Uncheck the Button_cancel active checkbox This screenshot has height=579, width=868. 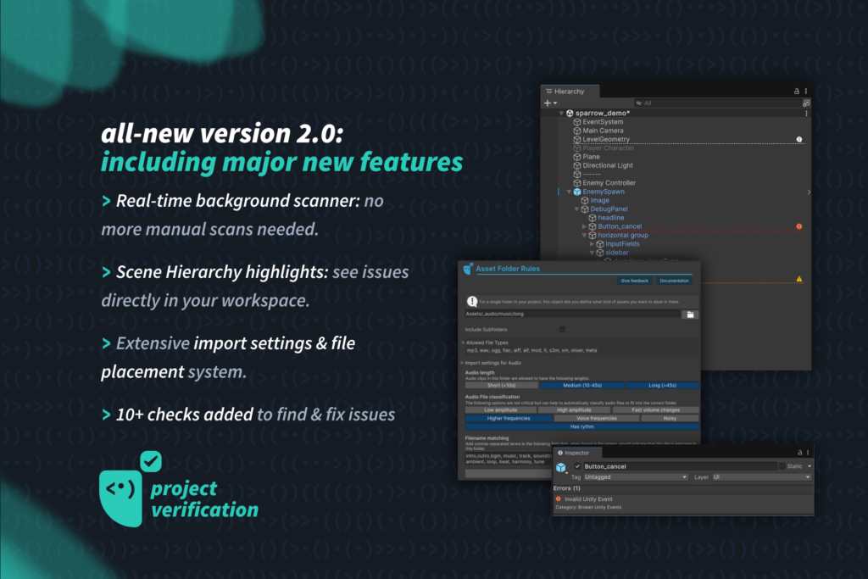click(577, 466)
